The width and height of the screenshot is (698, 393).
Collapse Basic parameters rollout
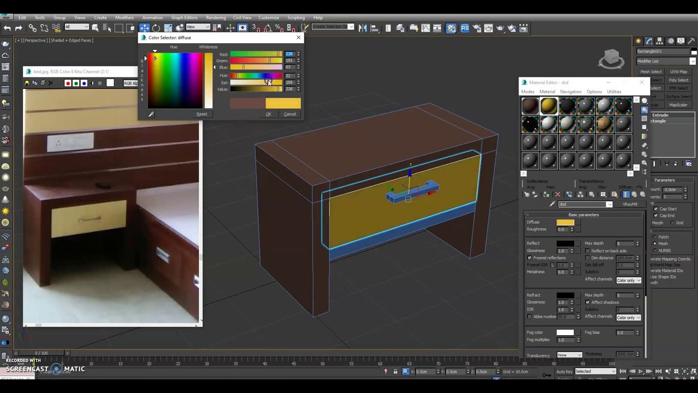pyautogui.click(x=584, y=215)
